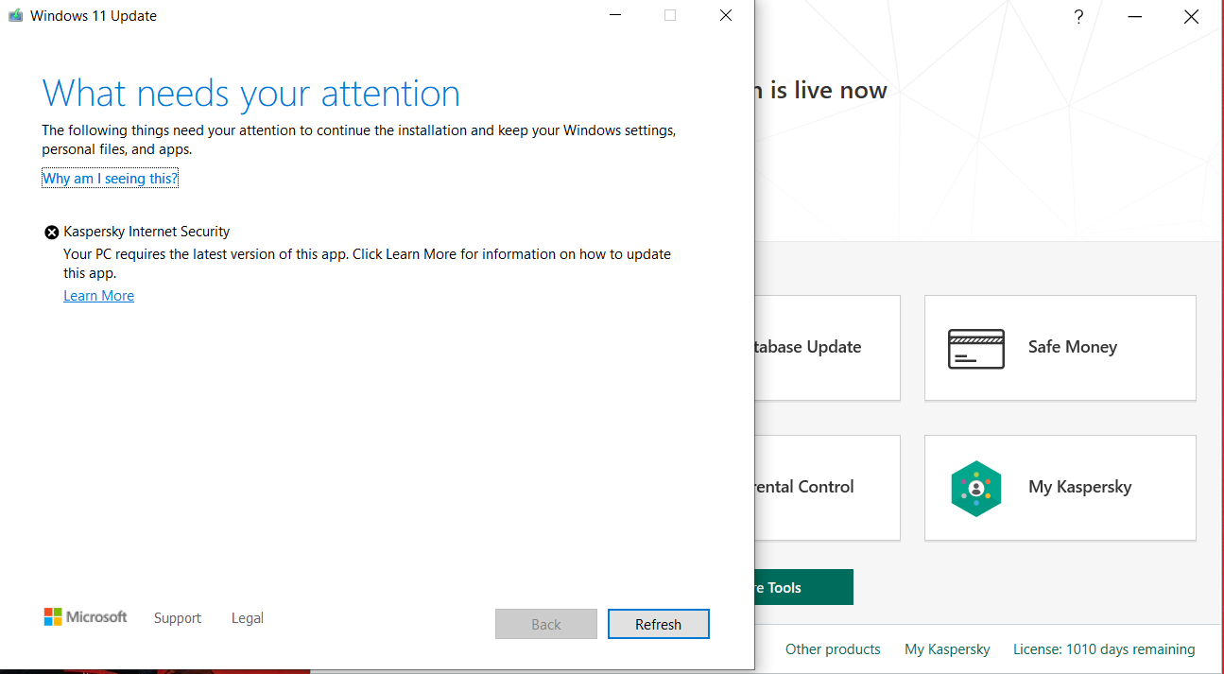Click the Windows 11 Update title icon
The height and width of the screenshot is (674, 1224).
(15, 15)
